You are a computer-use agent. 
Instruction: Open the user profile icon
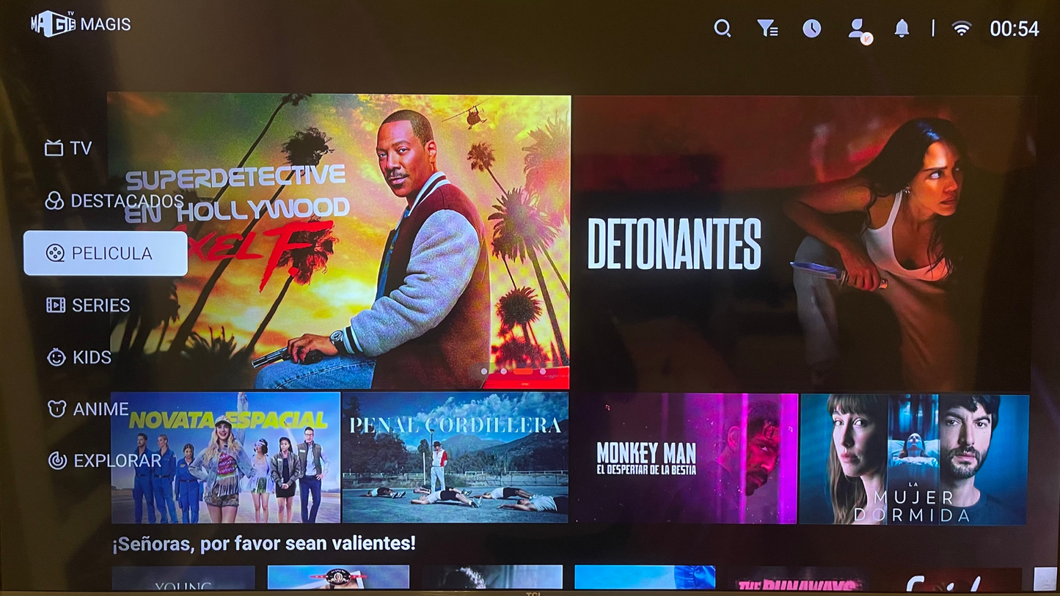coord(857,29)
